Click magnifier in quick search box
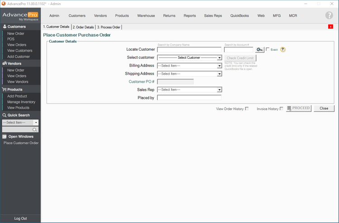The width and height of the screenshot is (339, 223). 35,129
